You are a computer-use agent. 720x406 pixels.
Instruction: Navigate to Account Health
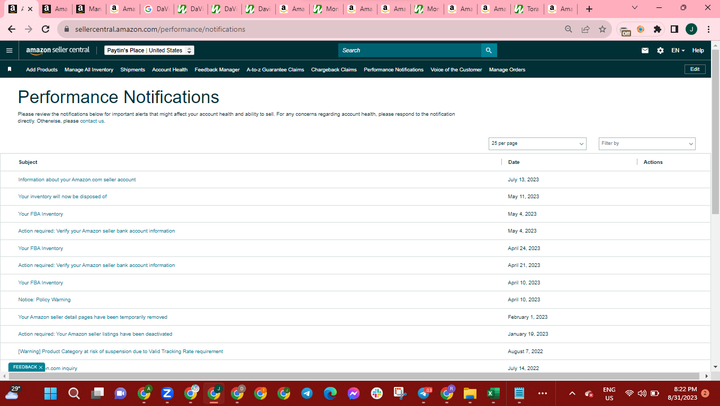click(x=170, y=70)
